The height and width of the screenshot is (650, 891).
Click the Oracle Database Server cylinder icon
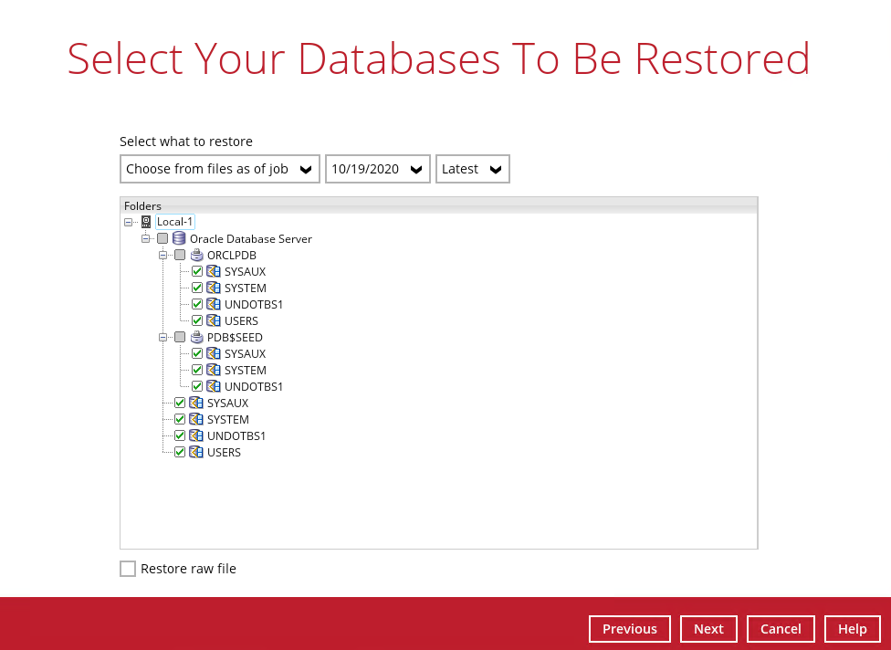179,238
